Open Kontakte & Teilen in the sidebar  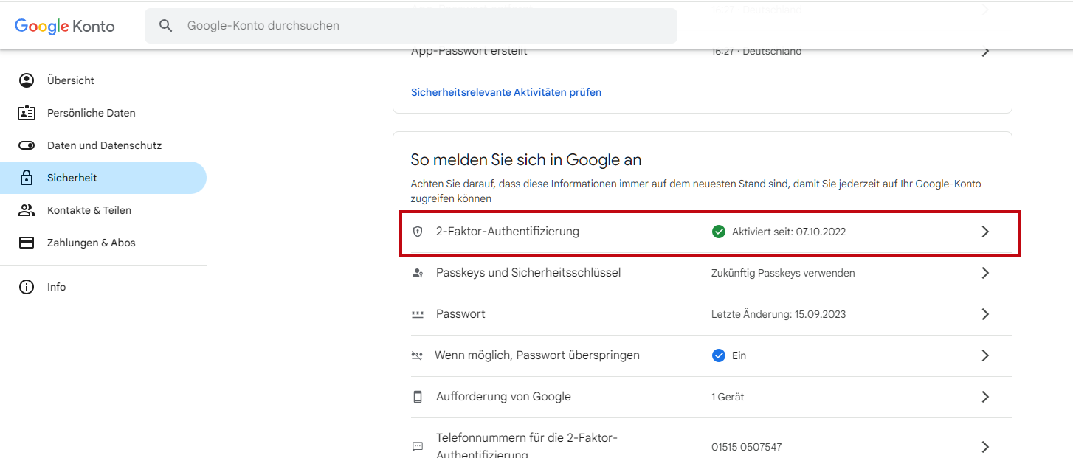(103, 210)
